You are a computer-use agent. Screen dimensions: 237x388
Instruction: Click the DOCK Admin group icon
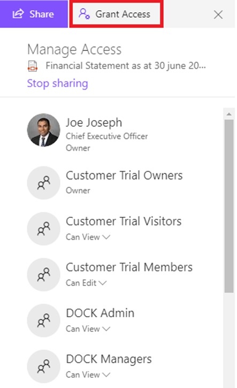[43, 320]
